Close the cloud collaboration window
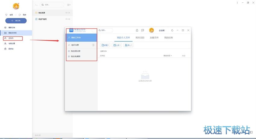Image resolution: width=256 pixels, height=139 pixels. [188, 30]
